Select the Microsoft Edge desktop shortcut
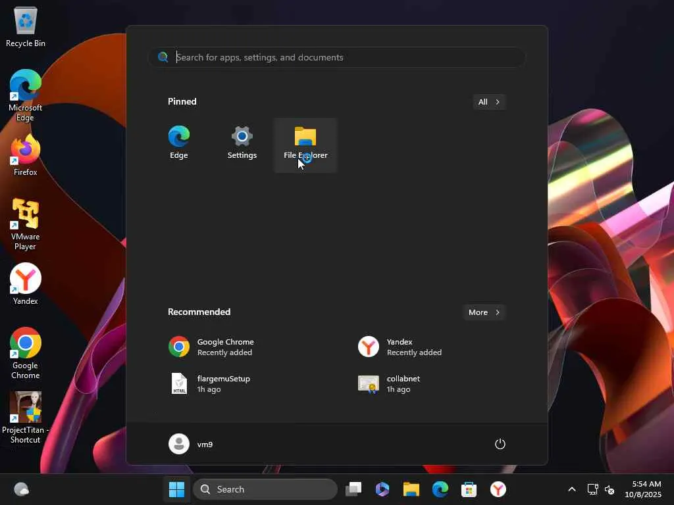The height and width of the screenshot is (505, 674). coord(26,95)
